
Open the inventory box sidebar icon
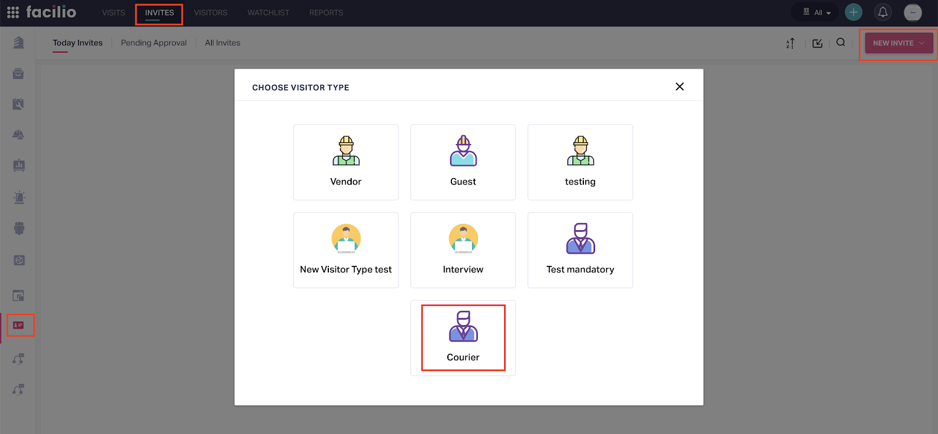pyautogui.click(x=19, y=74)
